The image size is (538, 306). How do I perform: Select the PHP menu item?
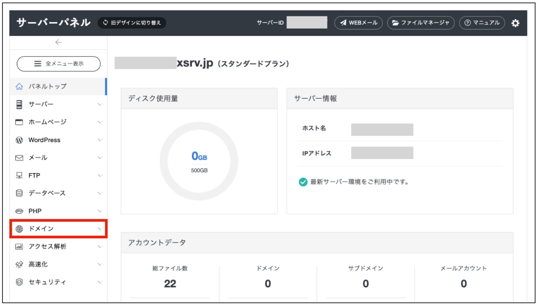point(35,211)
